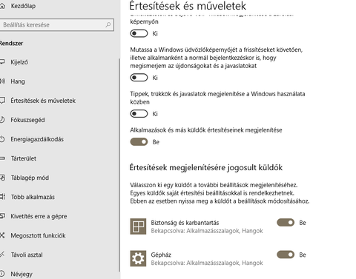Image resolution: width=356 pixels, height=279 pixels.
Task: Click the Energiagazdálkodás power icon
Action: point(2,139)
